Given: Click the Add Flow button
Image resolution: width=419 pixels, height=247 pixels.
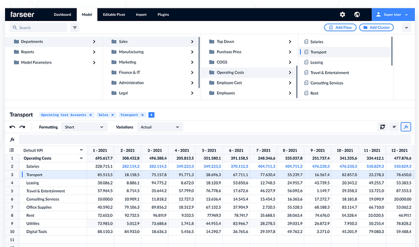Looking at the screenshot, I should click(340, 28).
